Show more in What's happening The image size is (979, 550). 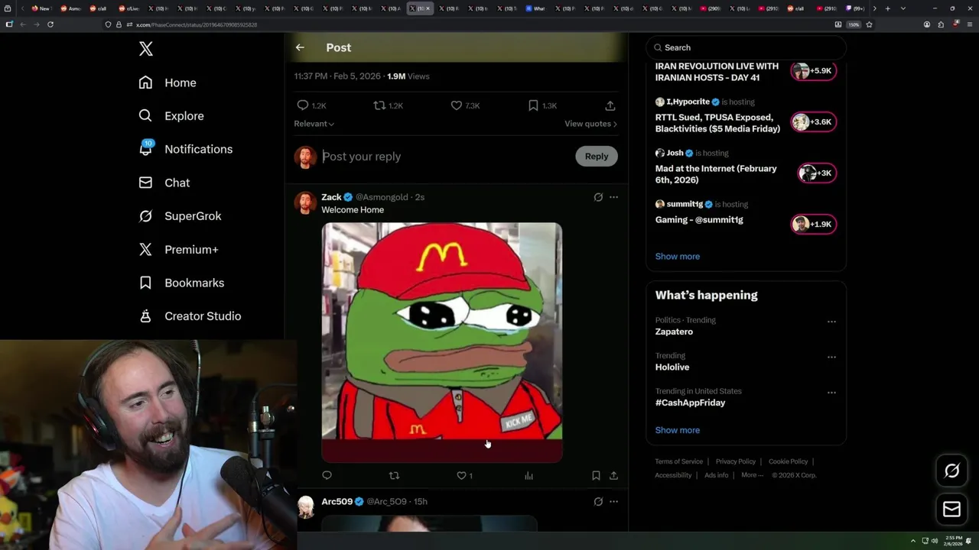click(x=677, y=430)
